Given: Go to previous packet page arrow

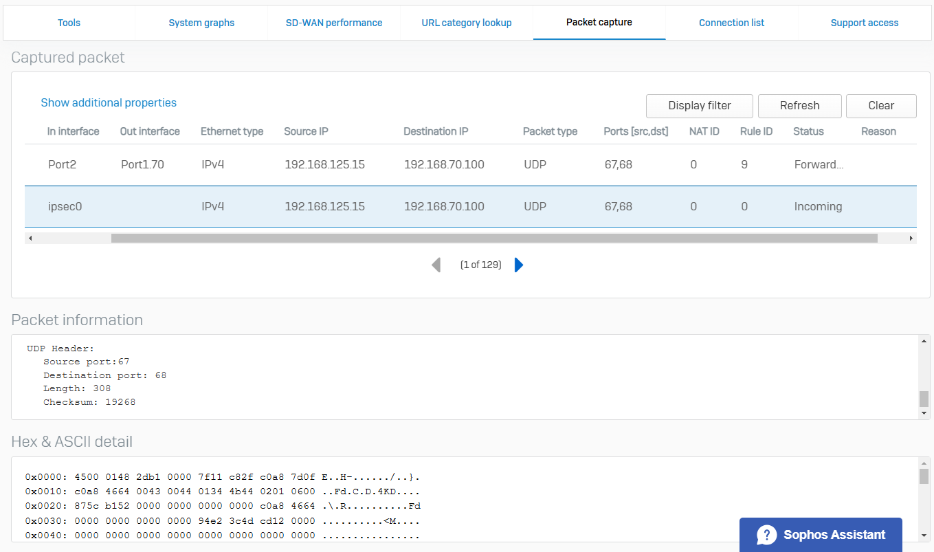Looking at the screenshot, I should pos(436,265).
